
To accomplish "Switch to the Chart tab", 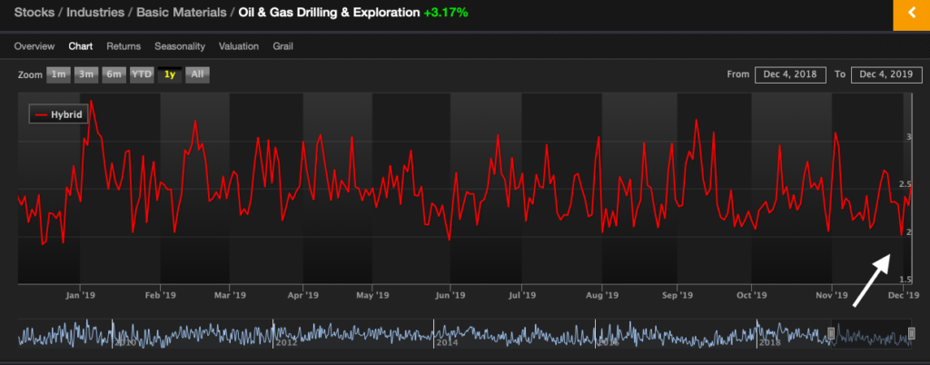I will pyautogui.click(x=81, y=46).
